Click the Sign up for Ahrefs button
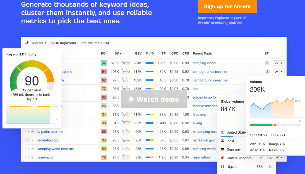Image resolution: width=305 pixels, height=174 pixels. tap(227, 6)
